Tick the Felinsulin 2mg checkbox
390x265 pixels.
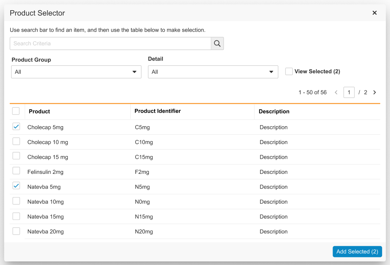coord(16,171)
